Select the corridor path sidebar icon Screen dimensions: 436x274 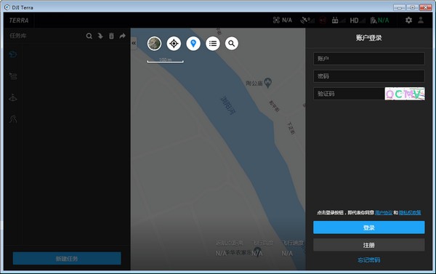pos(13,119)
